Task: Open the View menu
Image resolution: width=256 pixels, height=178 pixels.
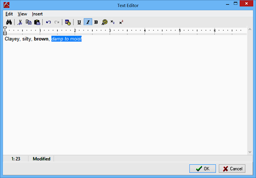Action: pos(22,14)
